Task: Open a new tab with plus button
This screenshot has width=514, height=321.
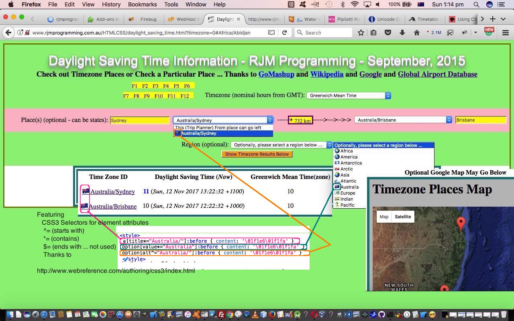Action: click(493, 19)
